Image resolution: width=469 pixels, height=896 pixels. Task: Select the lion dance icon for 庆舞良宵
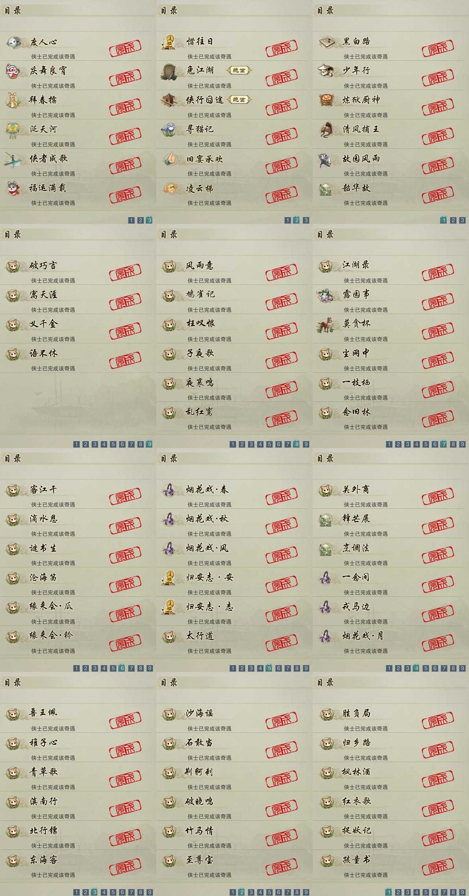coord(14,71)
